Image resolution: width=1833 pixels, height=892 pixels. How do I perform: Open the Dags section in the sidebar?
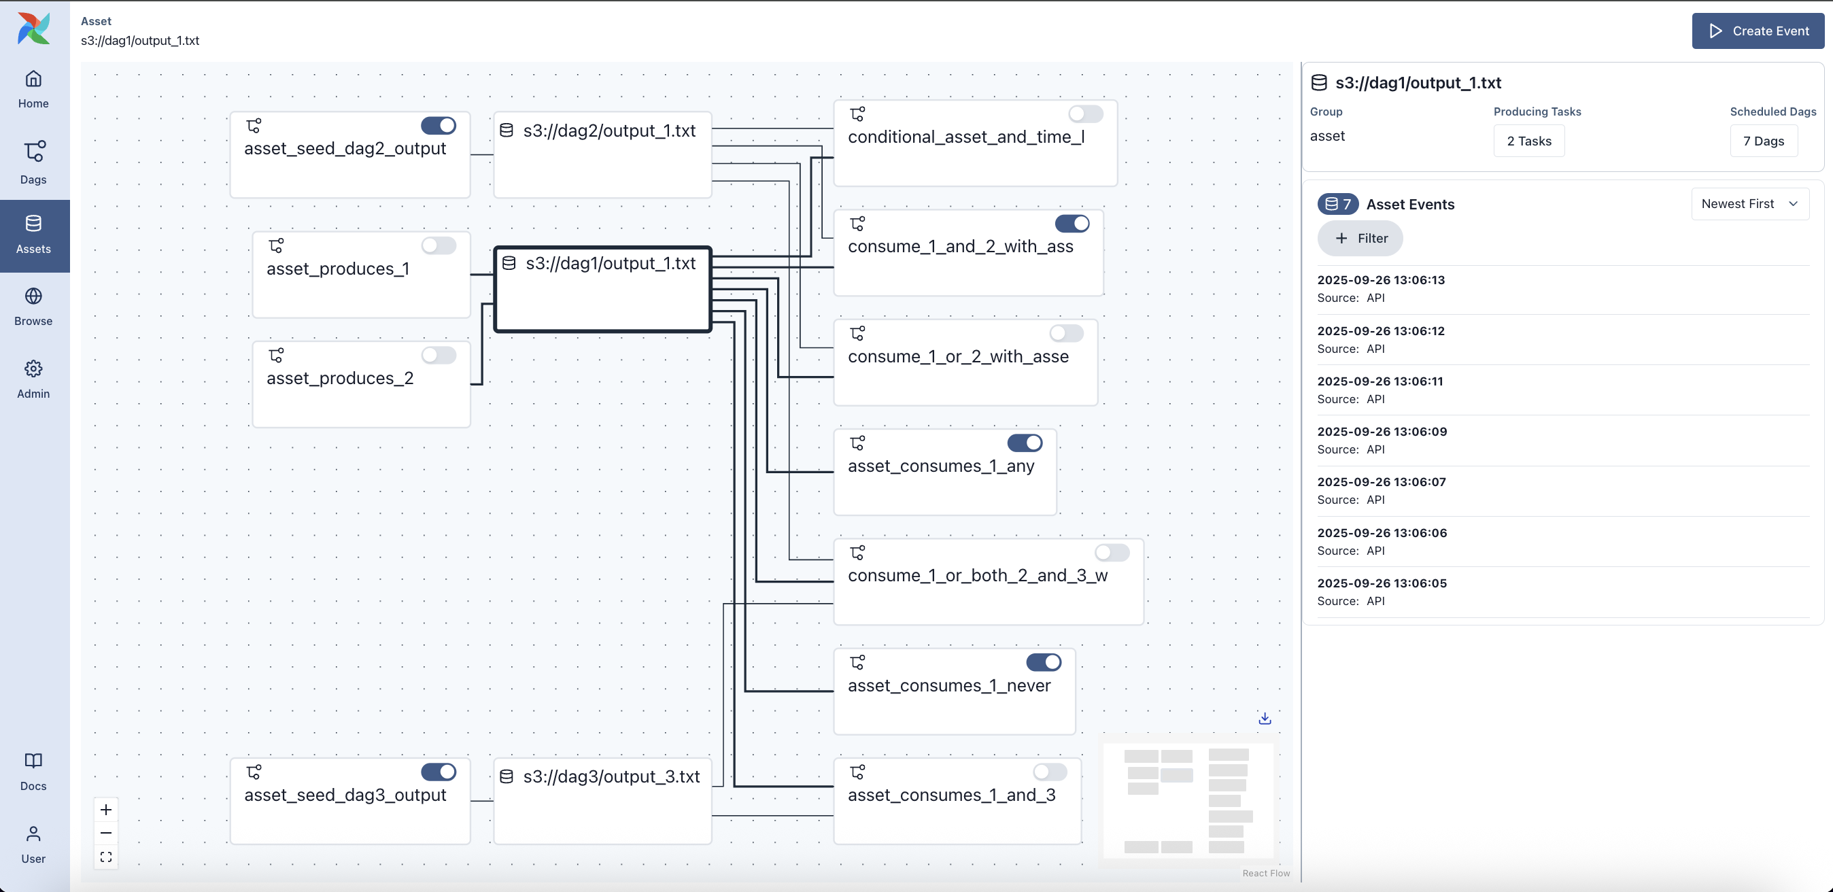click(33, 162)
